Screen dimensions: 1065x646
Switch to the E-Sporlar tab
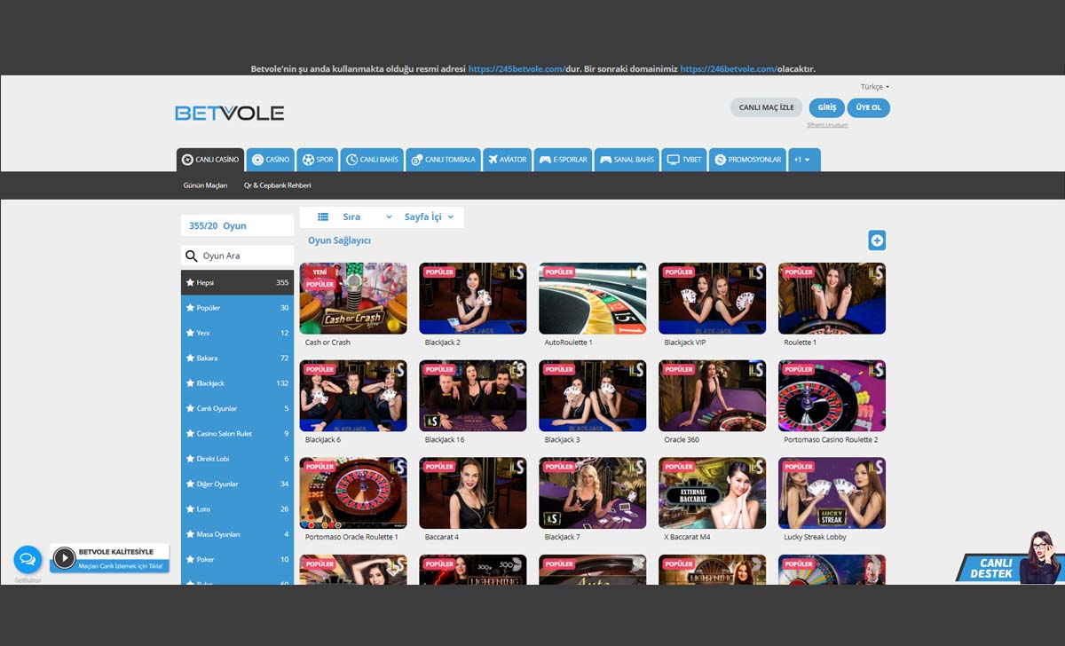tap(563, 160)
